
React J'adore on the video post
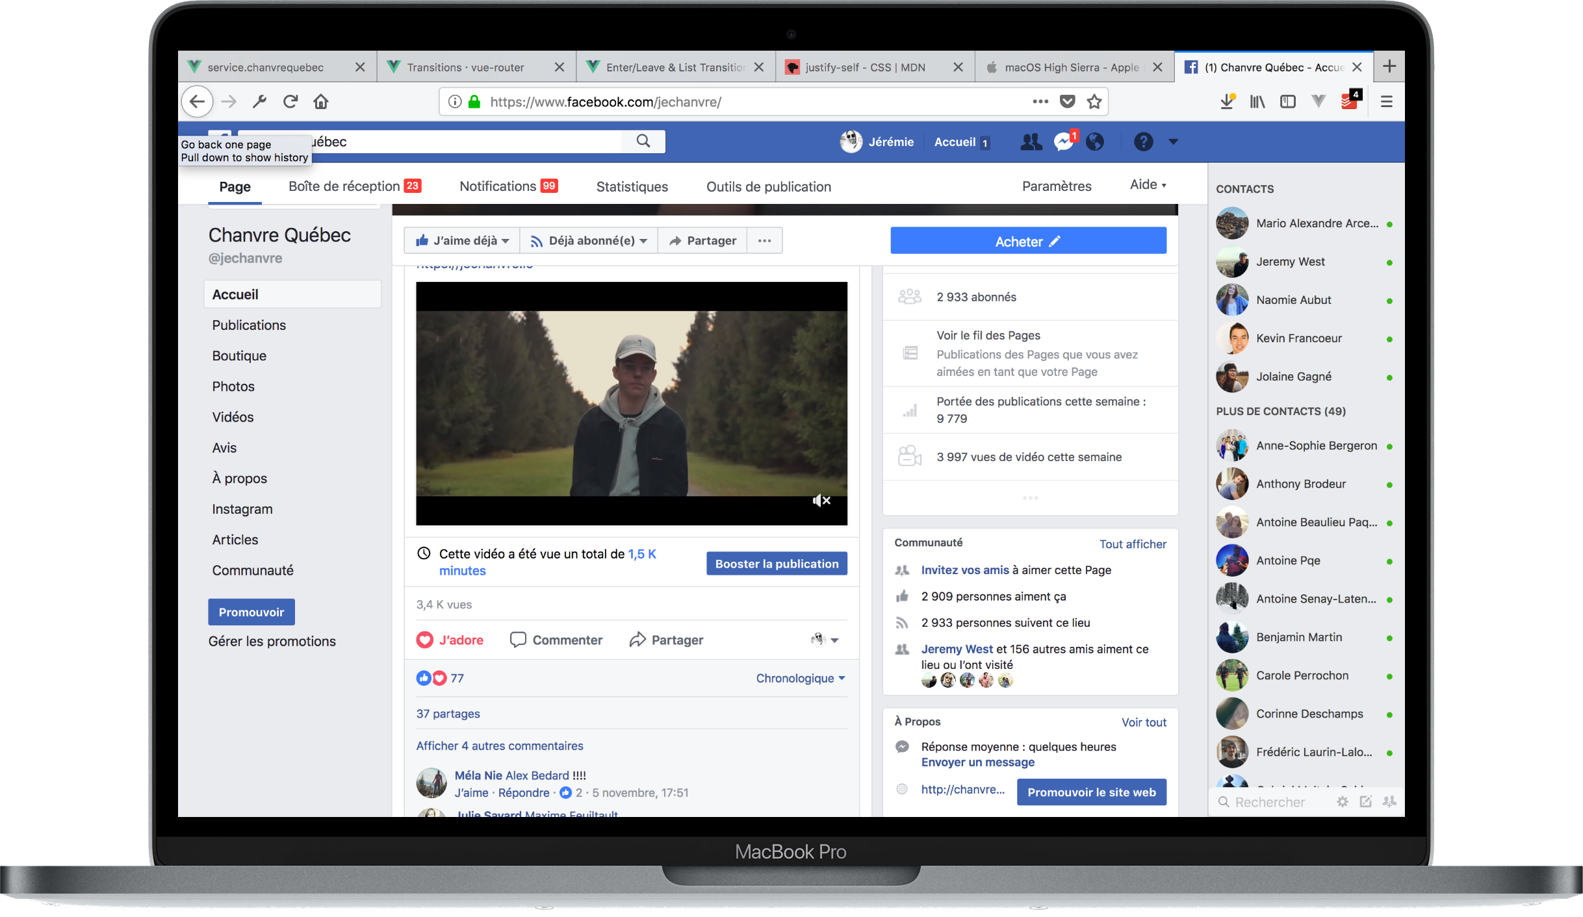pyautogui.click(x=450, y=640)
